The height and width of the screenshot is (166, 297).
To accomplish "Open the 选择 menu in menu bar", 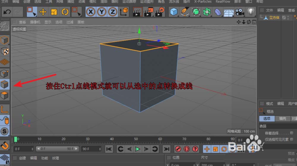I will (x=38, y=1).
